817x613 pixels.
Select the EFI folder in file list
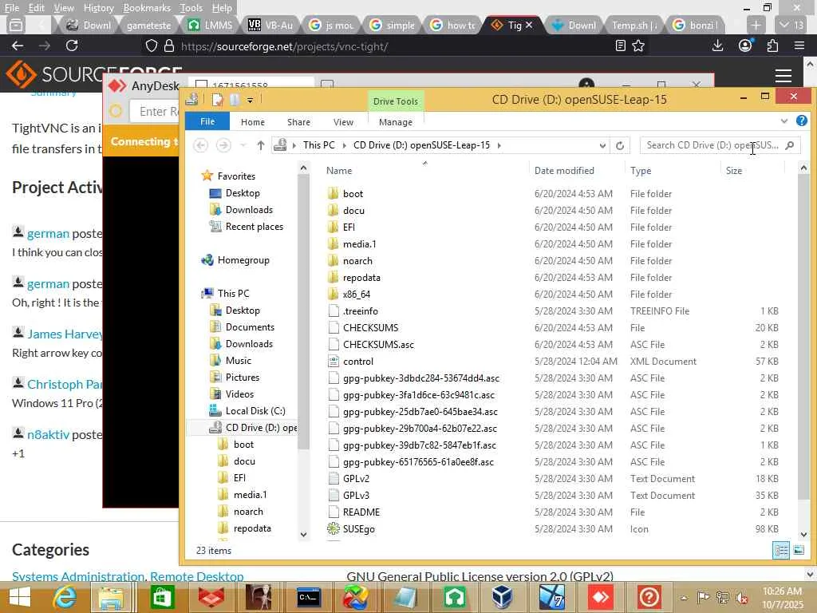(349, 227)
